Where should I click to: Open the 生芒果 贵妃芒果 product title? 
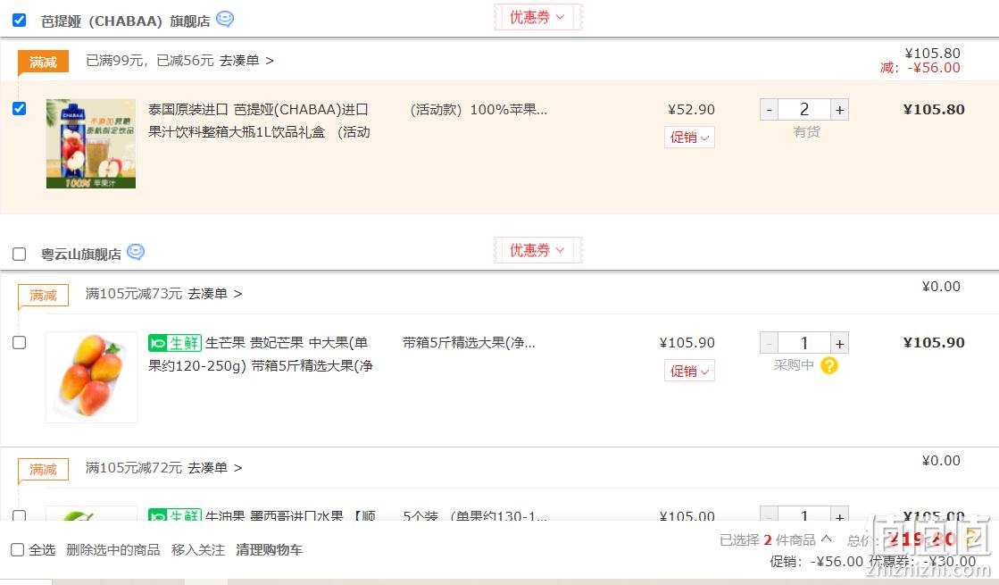pos(261,355)
